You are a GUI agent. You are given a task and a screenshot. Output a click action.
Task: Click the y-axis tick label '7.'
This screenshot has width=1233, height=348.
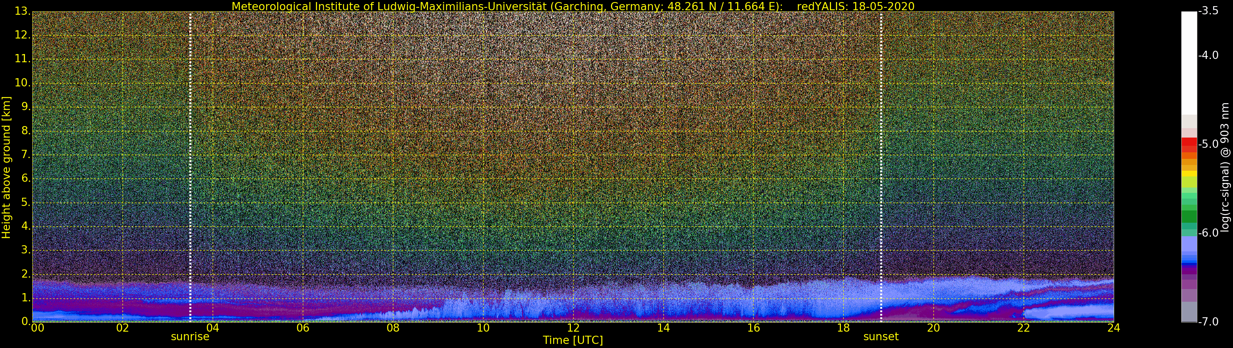(x=26, y=155)
